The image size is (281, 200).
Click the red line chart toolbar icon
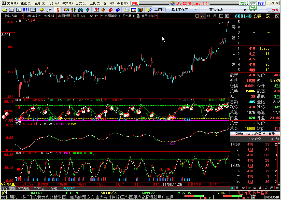point(12,10)
